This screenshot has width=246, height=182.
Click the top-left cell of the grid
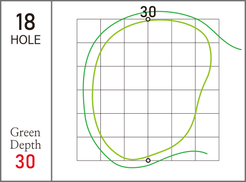89,31
